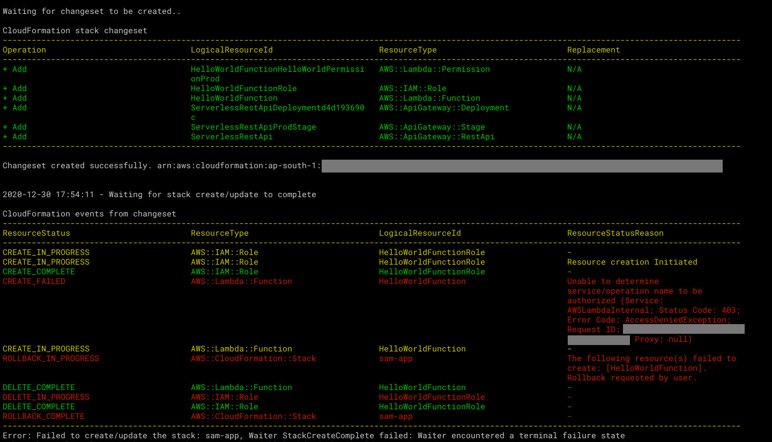Select the "CREATE_COMPLETE" status

pos(39,272)
